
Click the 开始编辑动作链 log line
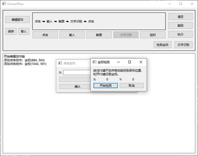(14, 56)
